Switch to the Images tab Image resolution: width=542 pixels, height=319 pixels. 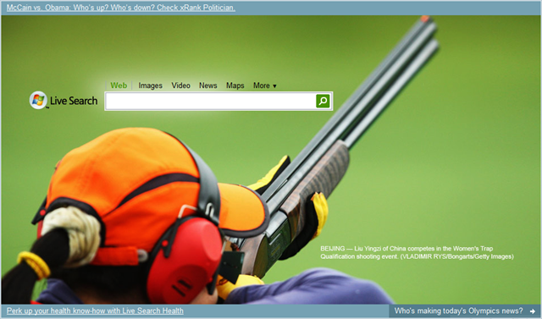point(151,85)
